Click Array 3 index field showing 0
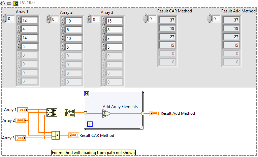Screen dimensions: 258x157 pyautogui.click(x=96, y=19)
